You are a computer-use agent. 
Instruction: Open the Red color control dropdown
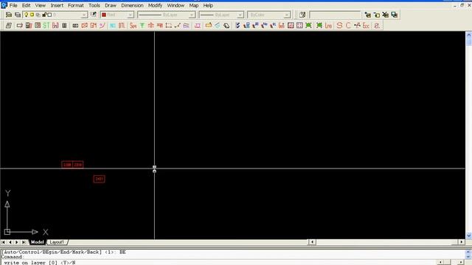pos(131,15)
